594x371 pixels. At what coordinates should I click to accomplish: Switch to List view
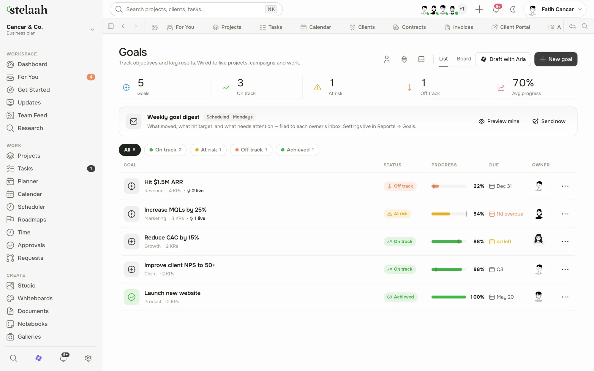pos(443,59)
